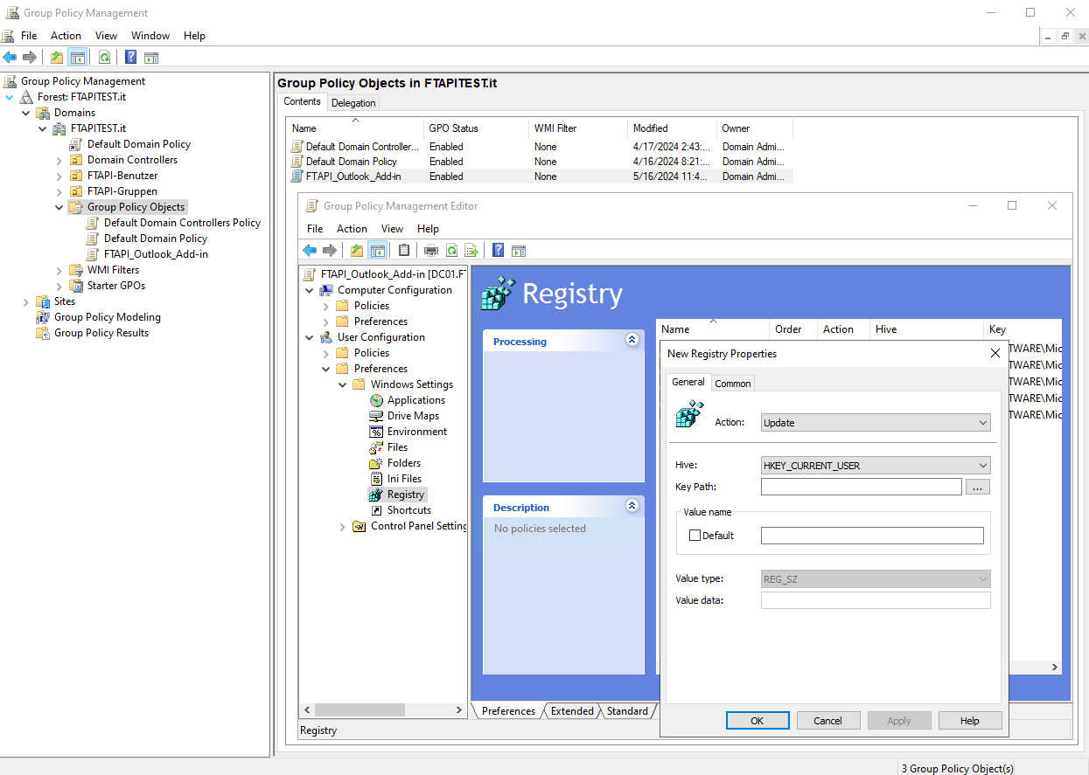
Task: Collapse the Processing panel
Action: [632, 341]
